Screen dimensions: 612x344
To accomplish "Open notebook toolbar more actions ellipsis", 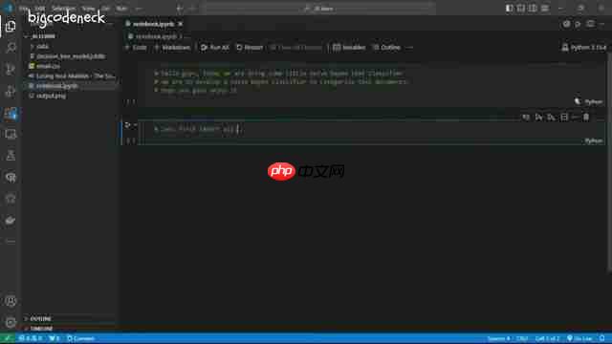I will point(409,48).
